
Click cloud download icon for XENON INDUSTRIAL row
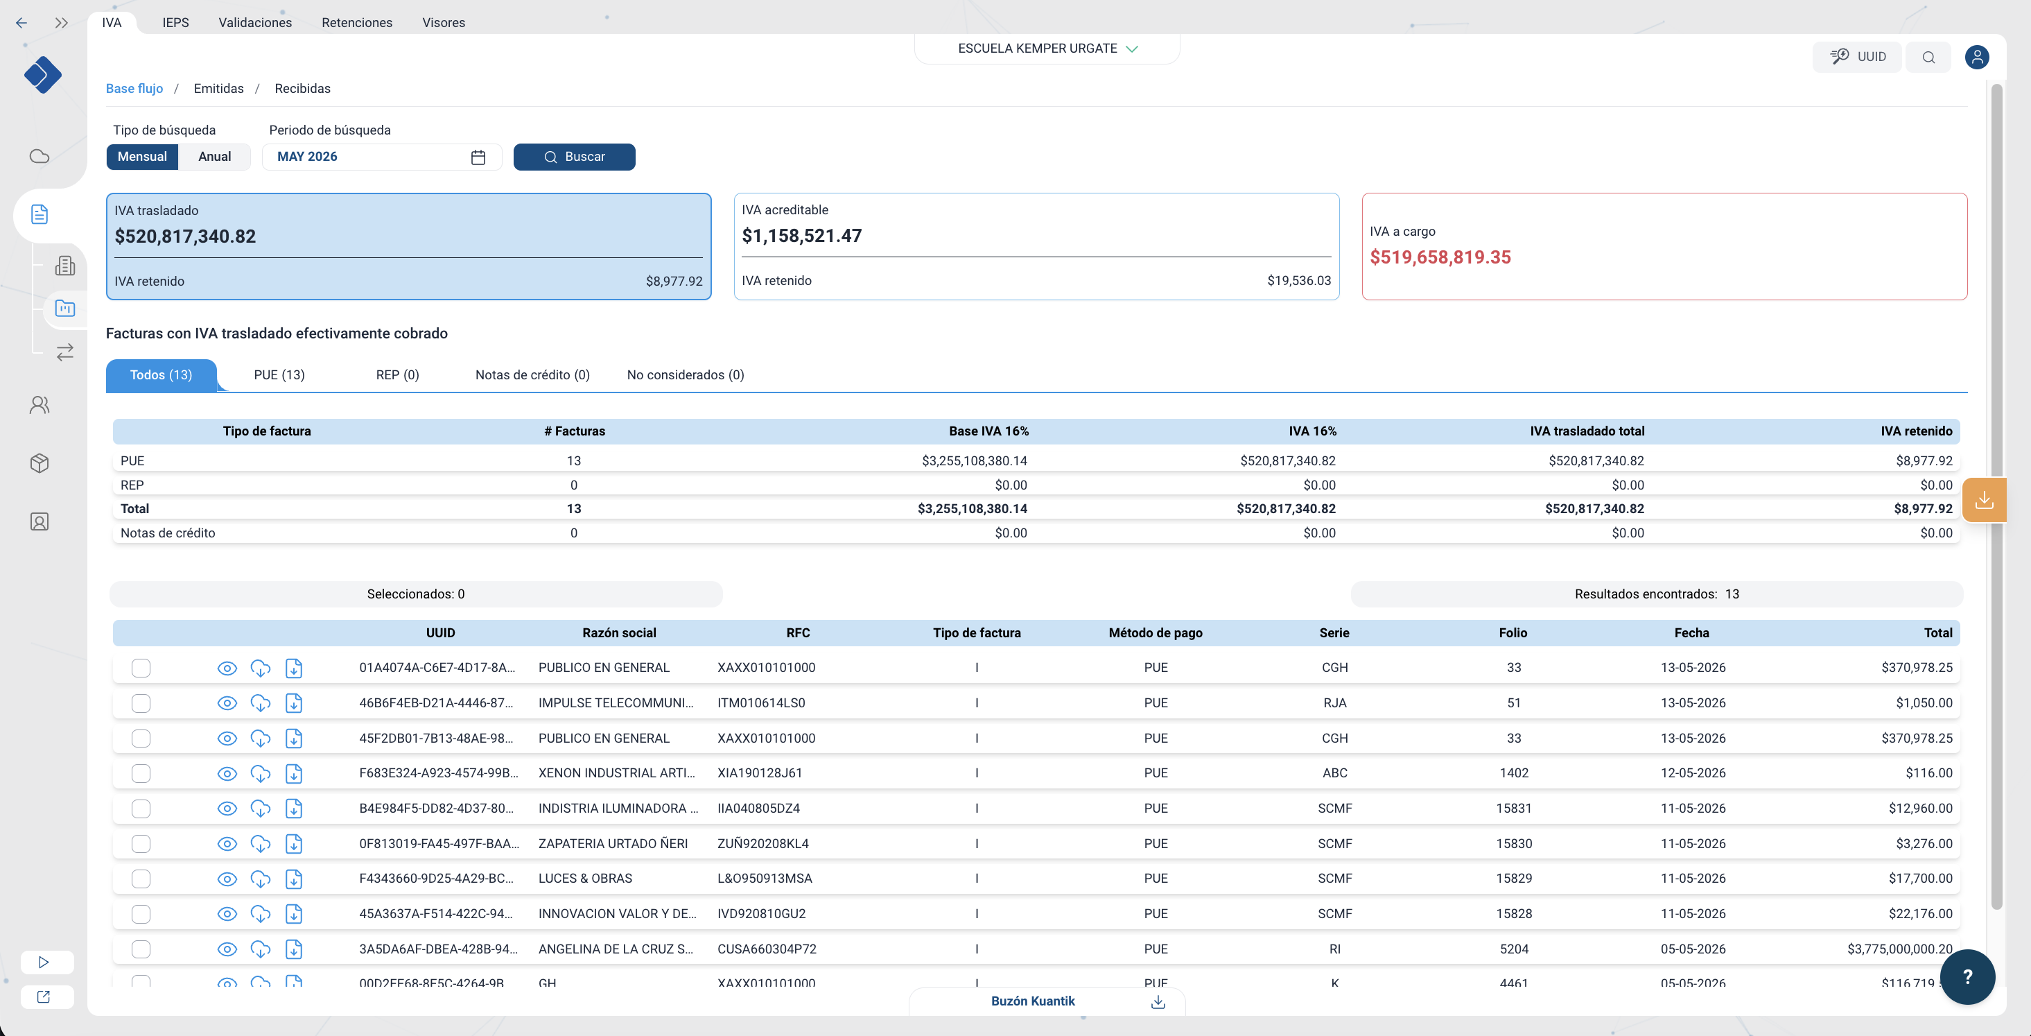260,773
